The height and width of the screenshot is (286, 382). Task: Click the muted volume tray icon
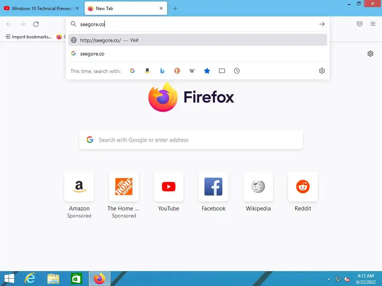(347, 279)
